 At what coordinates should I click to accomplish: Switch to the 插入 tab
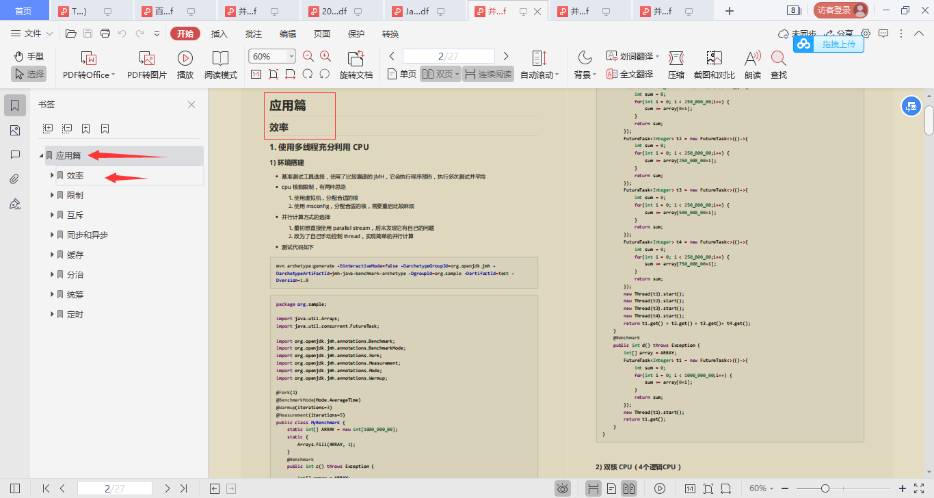pos(219,34)
